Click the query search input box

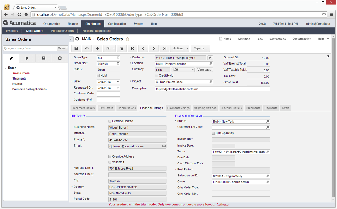[30, 48]
